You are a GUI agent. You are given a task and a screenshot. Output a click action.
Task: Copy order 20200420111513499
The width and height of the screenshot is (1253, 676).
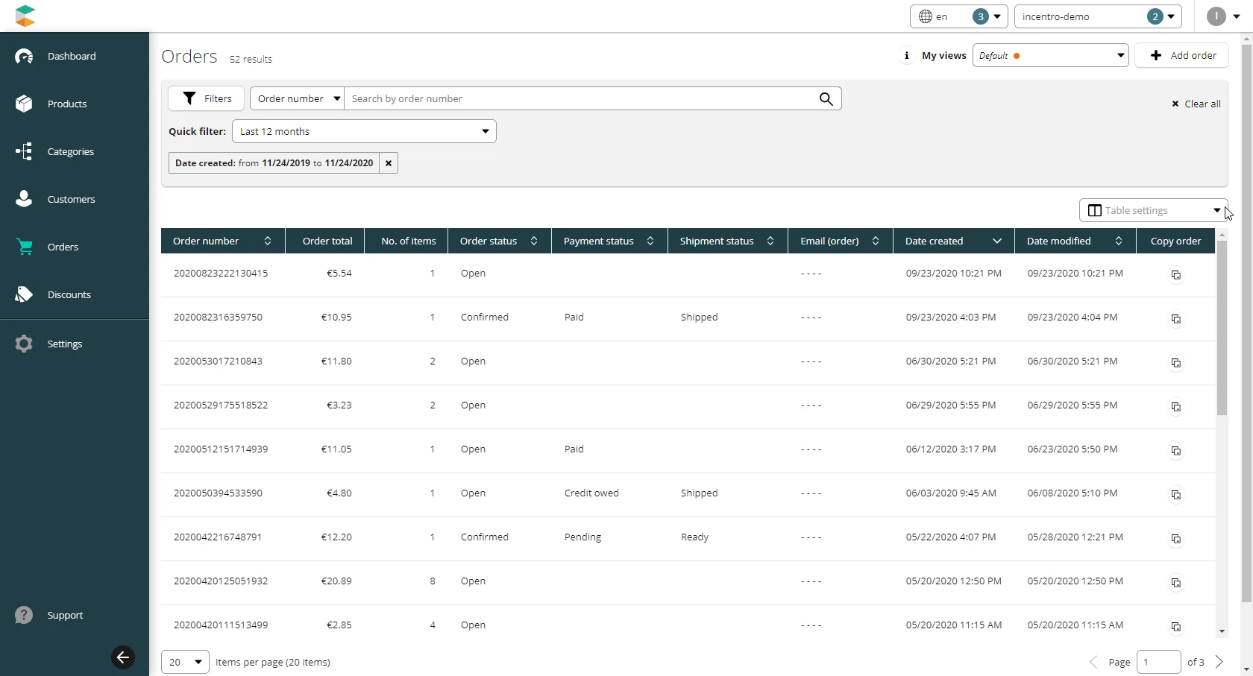[x=1175, y=627]
